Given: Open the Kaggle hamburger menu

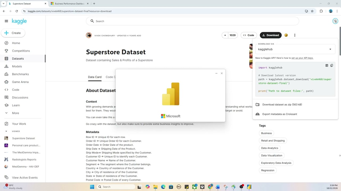Looking at the screenshot, I should click(x=6, y=21).
